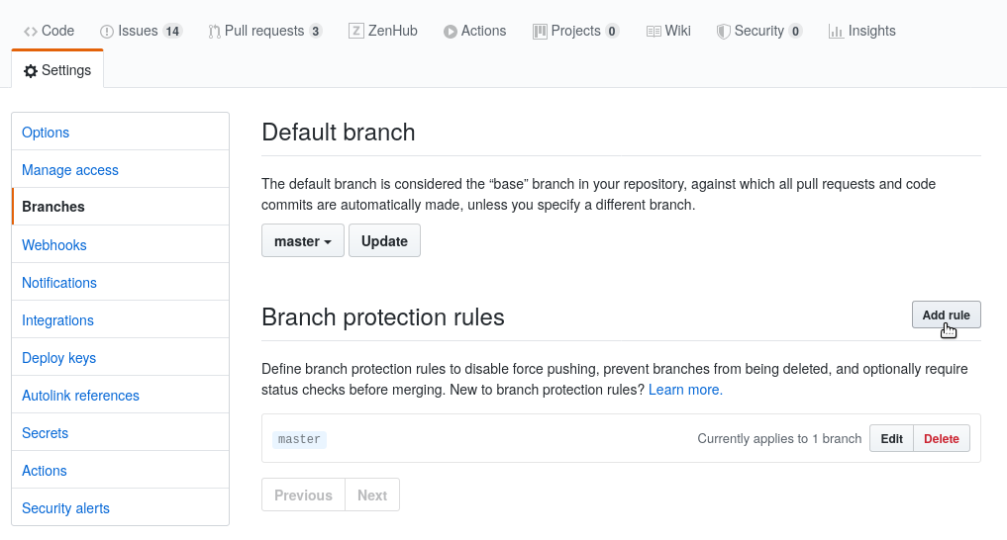Image resolution: width=1007 pixels, height=540 pixels.
Task: Click the ZenHub Z logo icon
Action: point(355,31)
